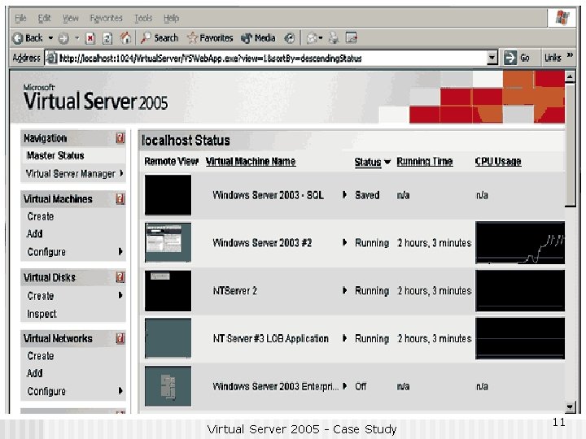Click the Media toolbar button

pyautogui.click(x=258, y=37)
